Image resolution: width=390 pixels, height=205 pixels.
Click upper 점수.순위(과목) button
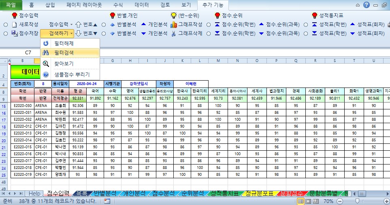click(x=279, y=24)
